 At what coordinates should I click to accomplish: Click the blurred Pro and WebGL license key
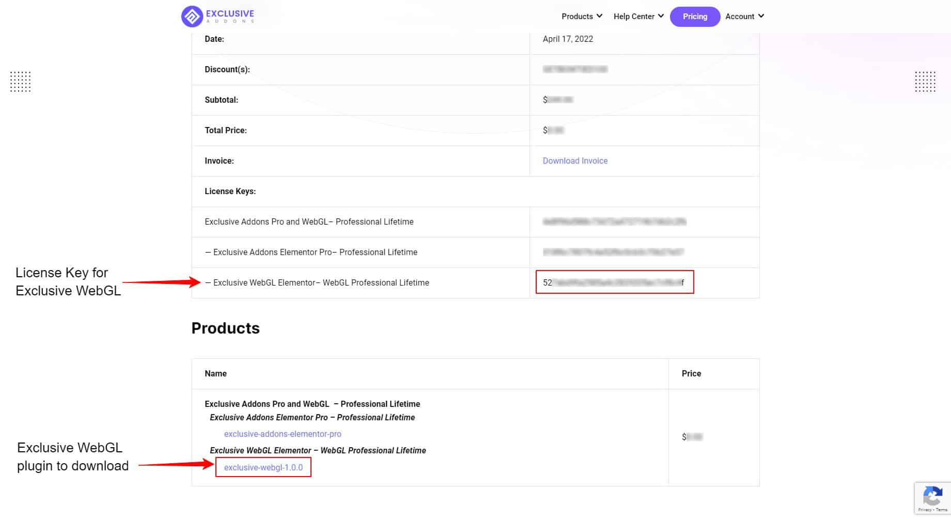pos(614,222)
